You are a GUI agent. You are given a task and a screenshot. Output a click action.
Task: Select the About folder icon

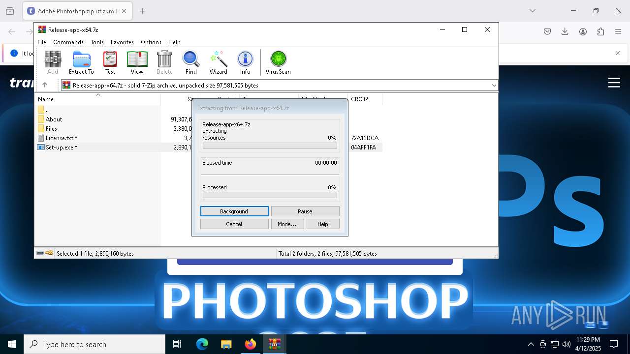point(41,119)
